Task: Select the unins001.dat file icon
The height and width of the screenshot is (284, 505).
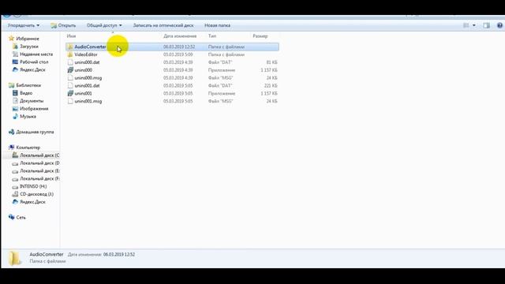Action: 70,85
